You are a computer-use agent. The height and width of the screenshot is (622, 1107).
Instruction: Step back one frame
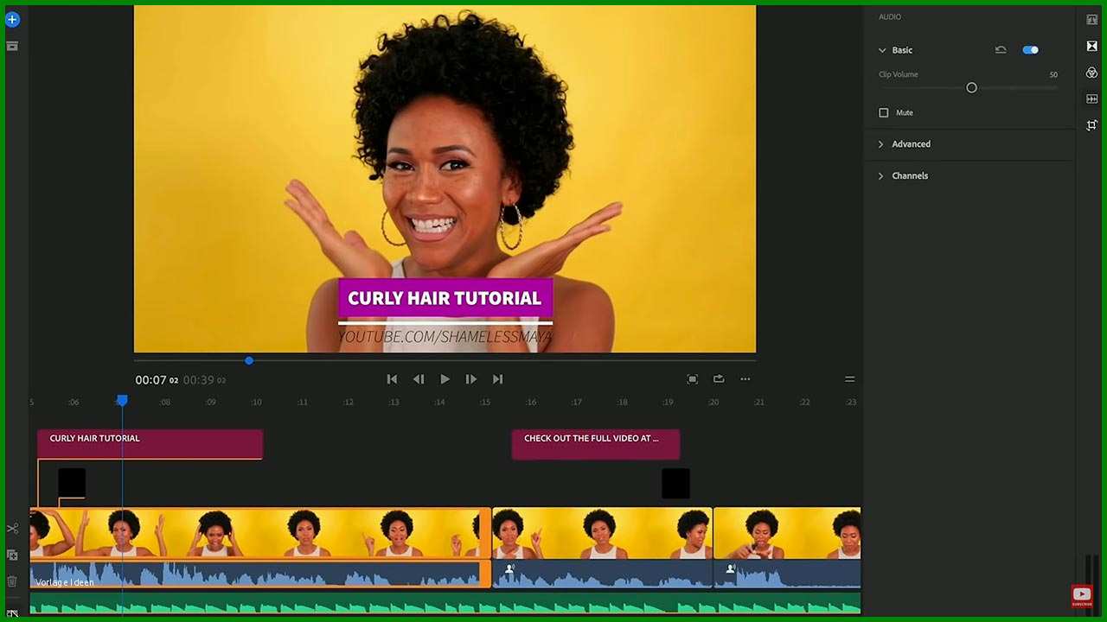(x=419, y=379)
